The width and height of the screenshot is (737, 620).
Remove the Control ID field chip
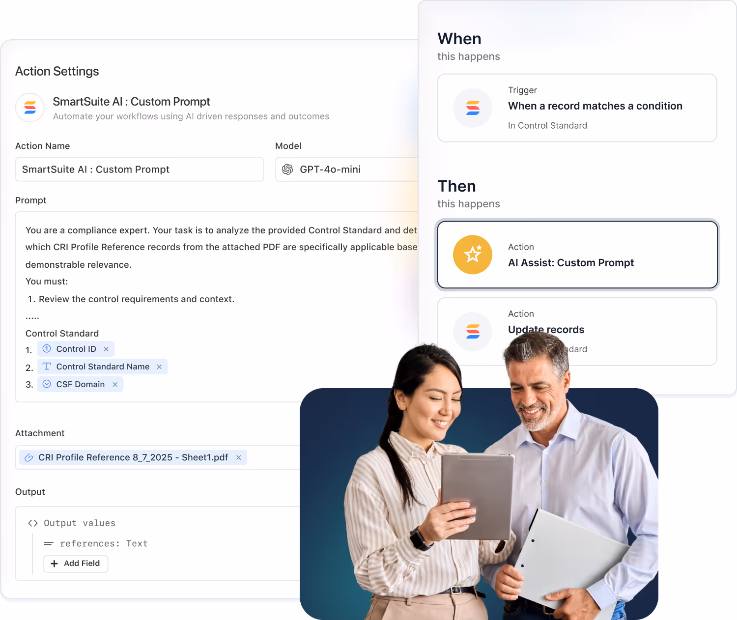pos(106,349)
